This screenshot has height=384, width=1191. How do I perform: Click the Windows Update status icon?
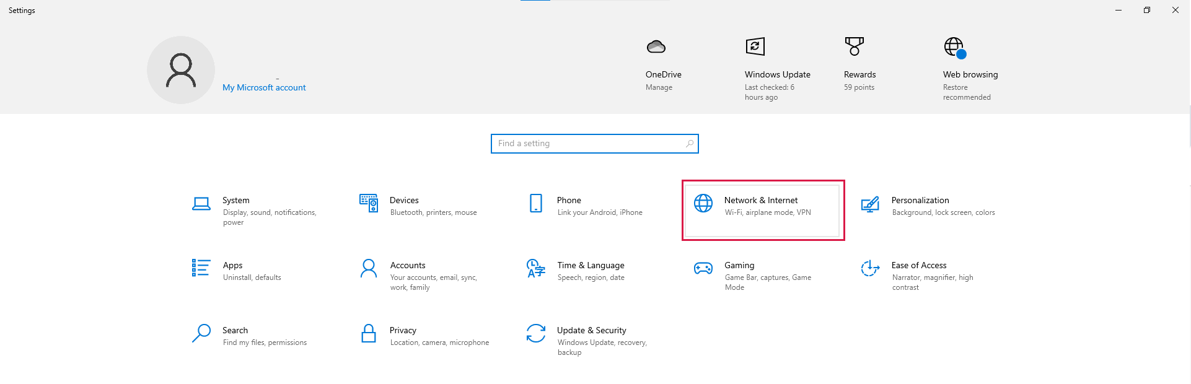tap(755, 46)
